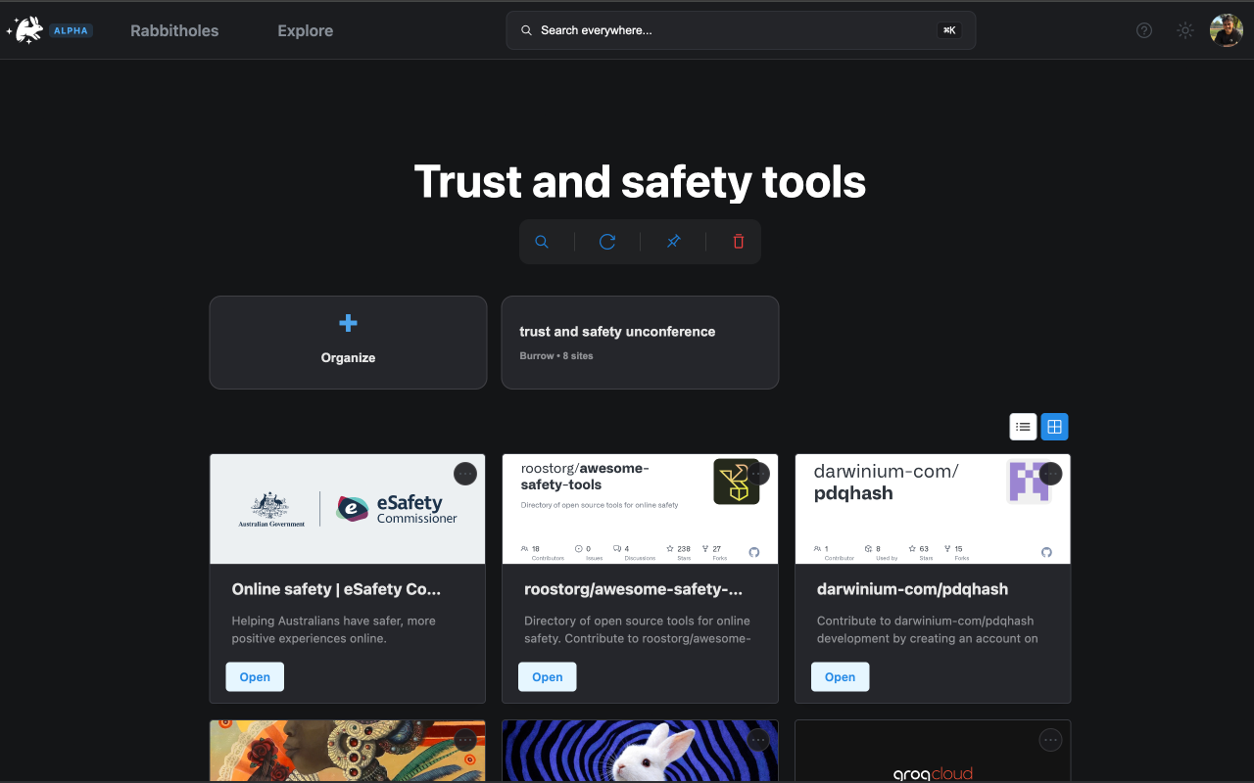Click the Search everywhere field
The width and height of the screenshot is (1254, 783).
[741, 30]
